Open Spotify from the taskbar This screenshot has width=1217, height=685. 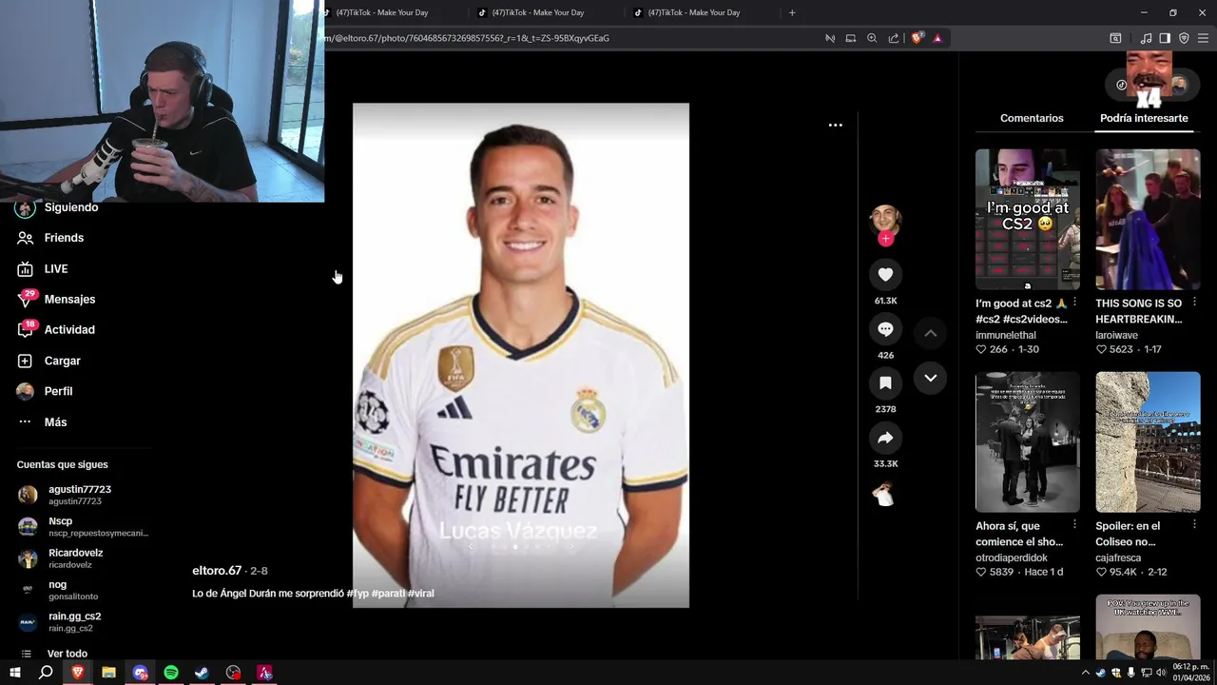pos(171,673)
